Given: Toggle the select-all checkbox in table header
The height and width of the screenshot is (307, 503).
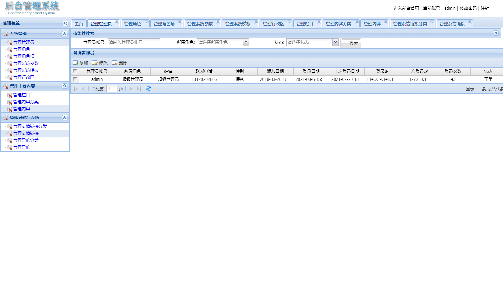Looking at the screenshot, I should [x=75, y=71].
